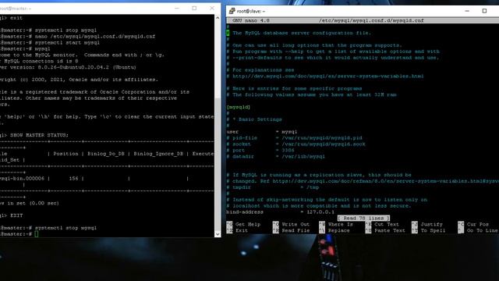This screenshot has height=281, width=499.
Task: Click the 'Get Help' shortcut in nano
Action: coord(244,224)
